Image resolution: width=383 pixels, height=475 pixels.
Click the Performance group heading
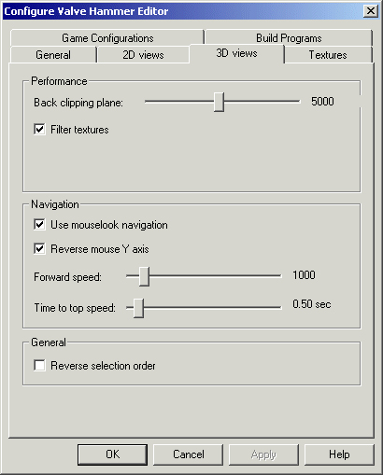coord(59,81)
